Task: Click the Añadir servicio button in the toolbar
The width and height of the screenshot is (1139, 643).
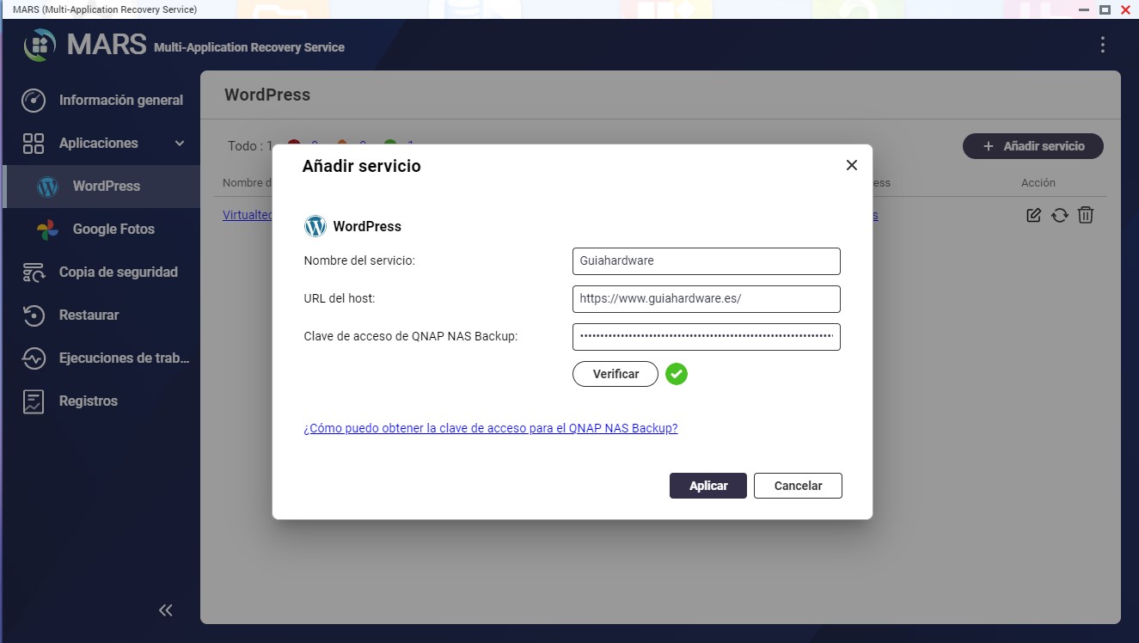Action: point(1033,146)
